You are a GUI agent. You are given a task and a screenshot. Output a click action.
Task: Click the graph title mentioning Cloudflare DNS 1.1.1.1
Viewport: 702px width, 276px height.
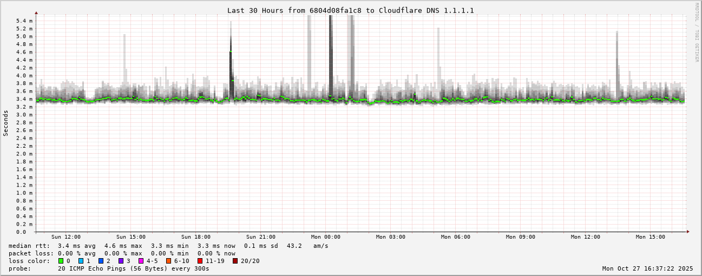(x=350, y=10)
